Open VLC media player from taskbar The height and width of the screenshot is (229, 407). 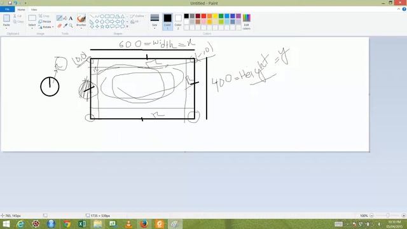pyautogui.click(x=128, y=224)
